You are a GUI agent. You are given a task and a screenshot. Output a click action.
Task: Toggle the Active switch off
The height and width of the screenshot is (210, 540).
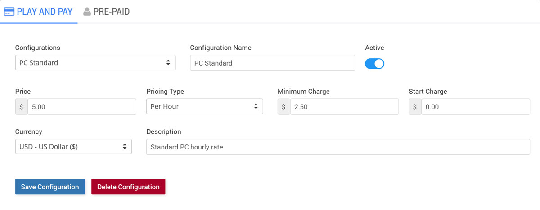pos(374,64)
